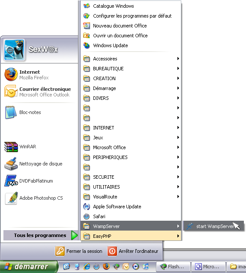Click Firefox icon in quick launch bar
246x273 pixels.
[x=106, y=266]
